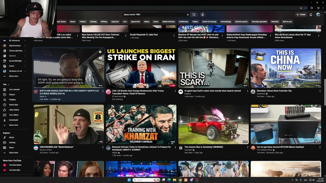Viewport: 326px width, 183px height.
Task: Toggle captions on the 240SX preview video
Action: (100, 58)
